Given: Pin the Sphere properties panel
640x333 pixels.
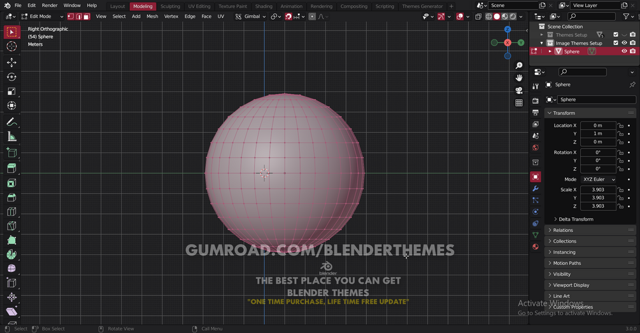Looking at the screenshot, I should point(632,85).
